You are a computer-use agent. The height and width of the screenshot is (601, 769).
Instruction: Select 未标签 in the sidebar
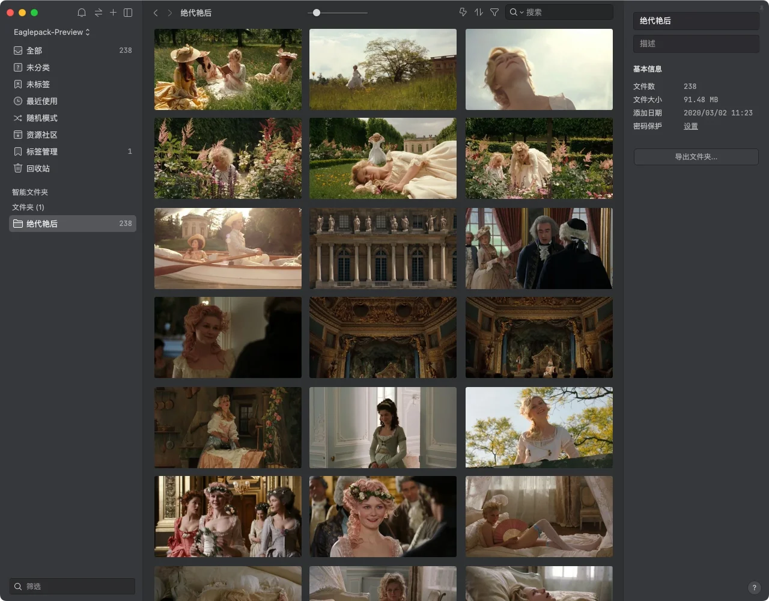pos(73,84)
